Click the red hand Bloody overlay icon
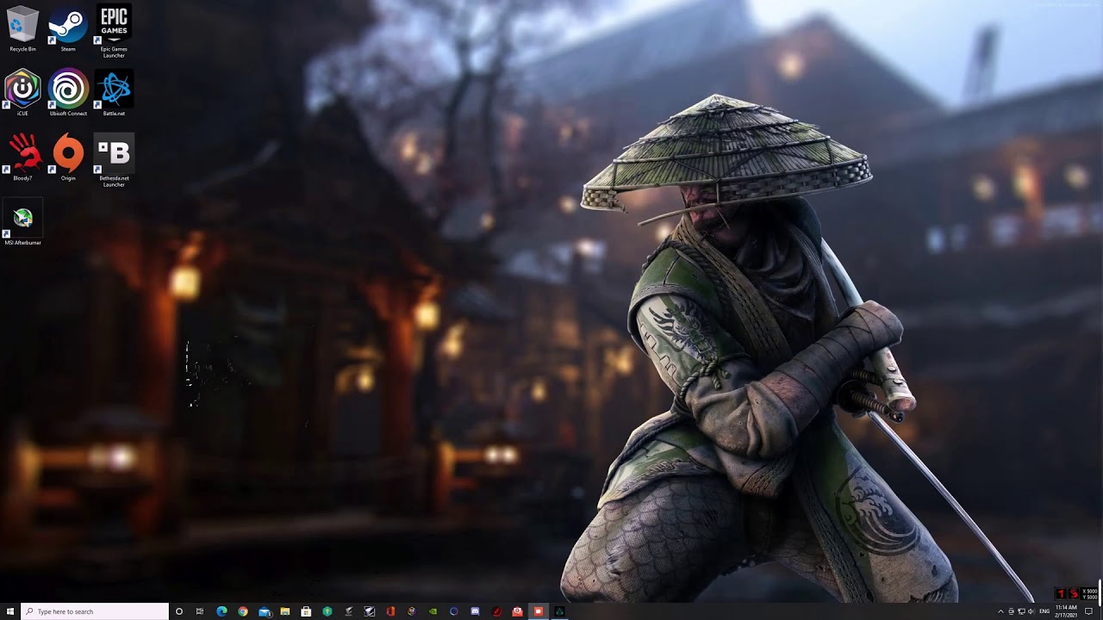This screenshot has width=1103, height=620. coord(1074,593)
